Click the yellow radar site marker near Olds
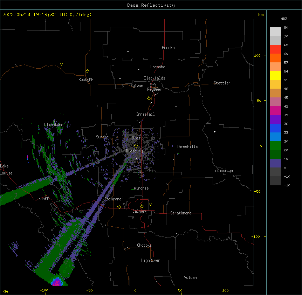This screenshot has width=302, height=295. [x=136, y=146]
